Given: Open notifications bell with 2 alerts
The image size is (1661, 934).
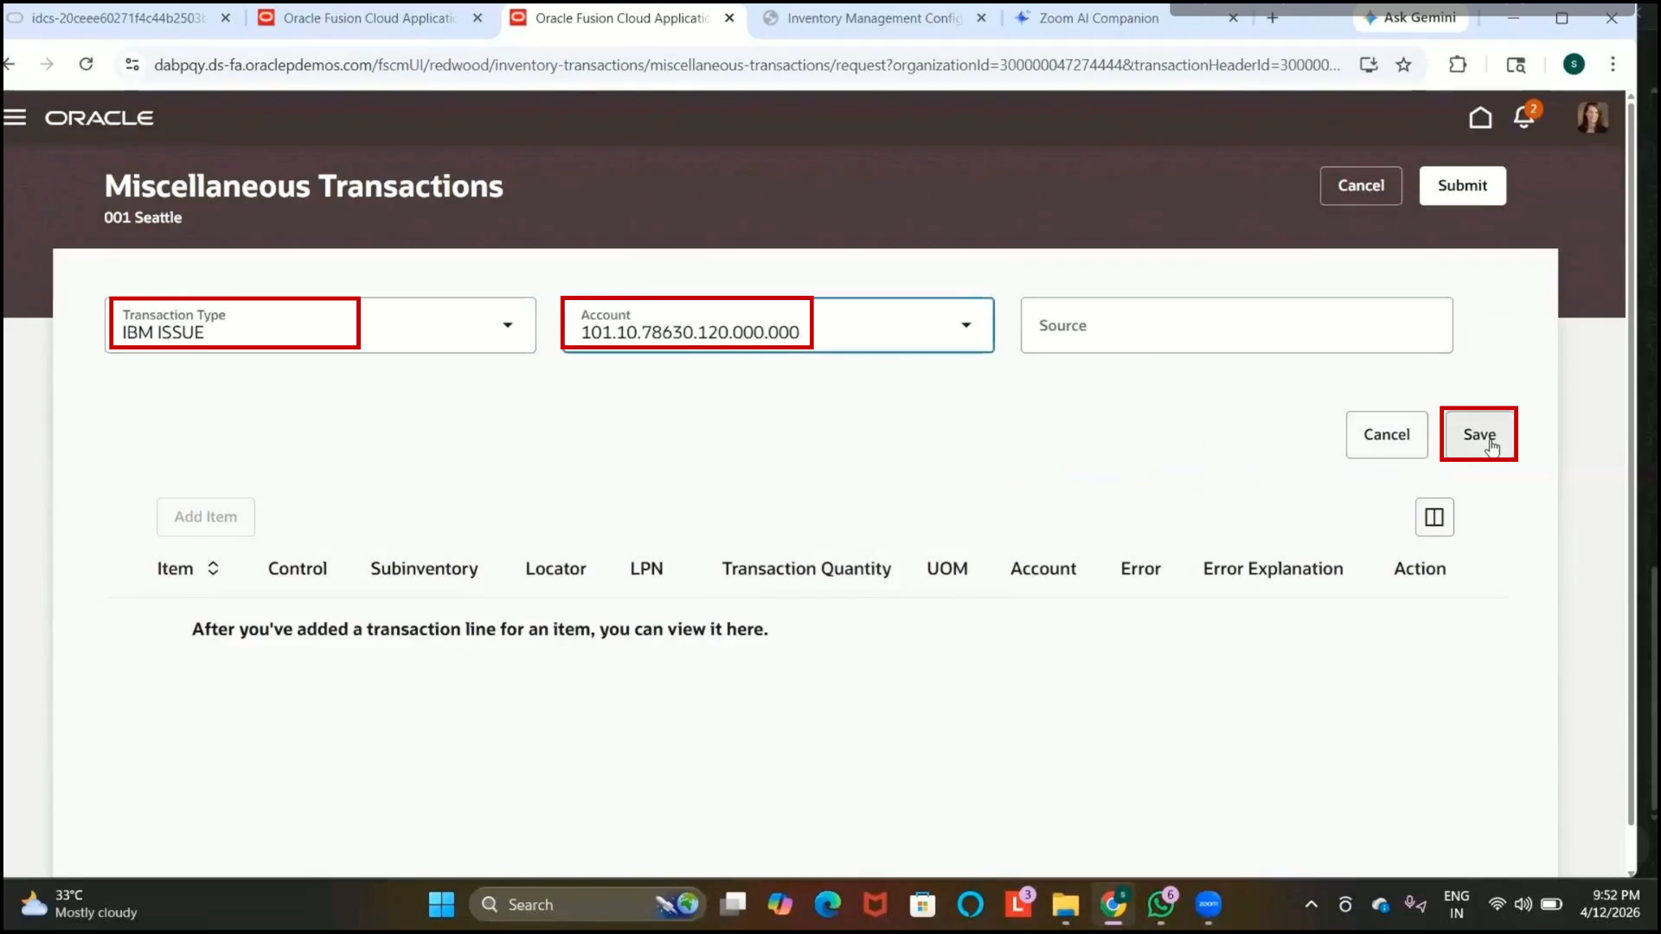Looking at the screenshot, I should (x=1524, y=117).
